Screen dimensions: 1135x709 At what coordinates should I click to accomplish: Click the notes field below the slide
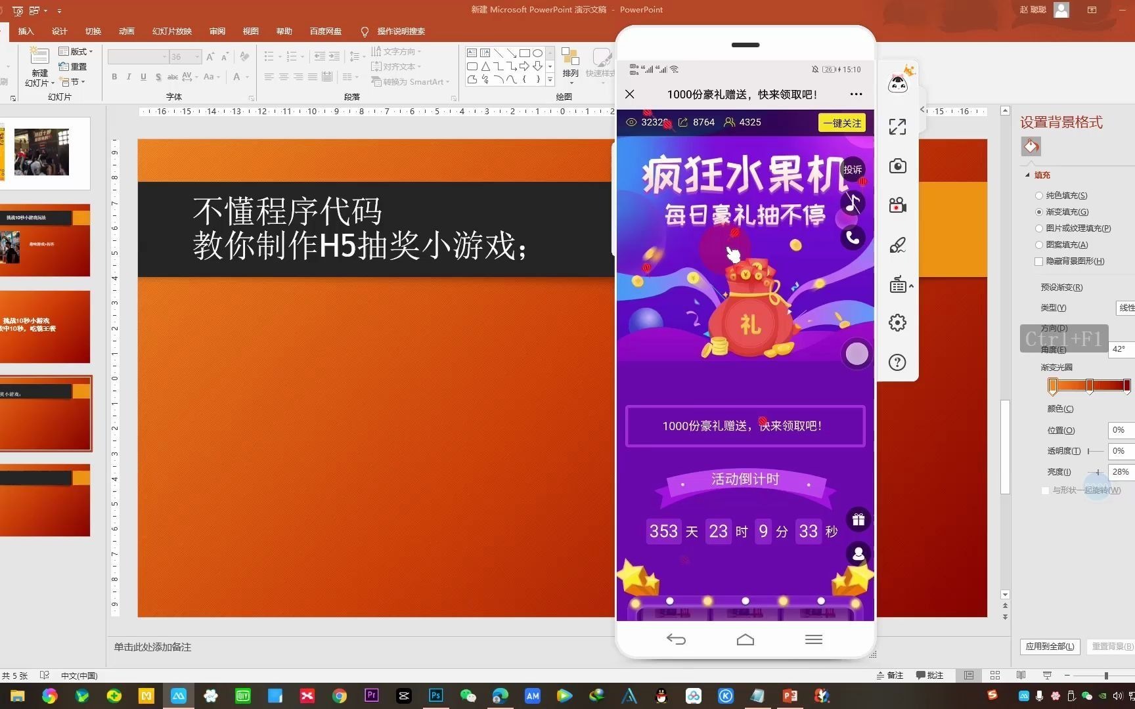tap(152, 647)
